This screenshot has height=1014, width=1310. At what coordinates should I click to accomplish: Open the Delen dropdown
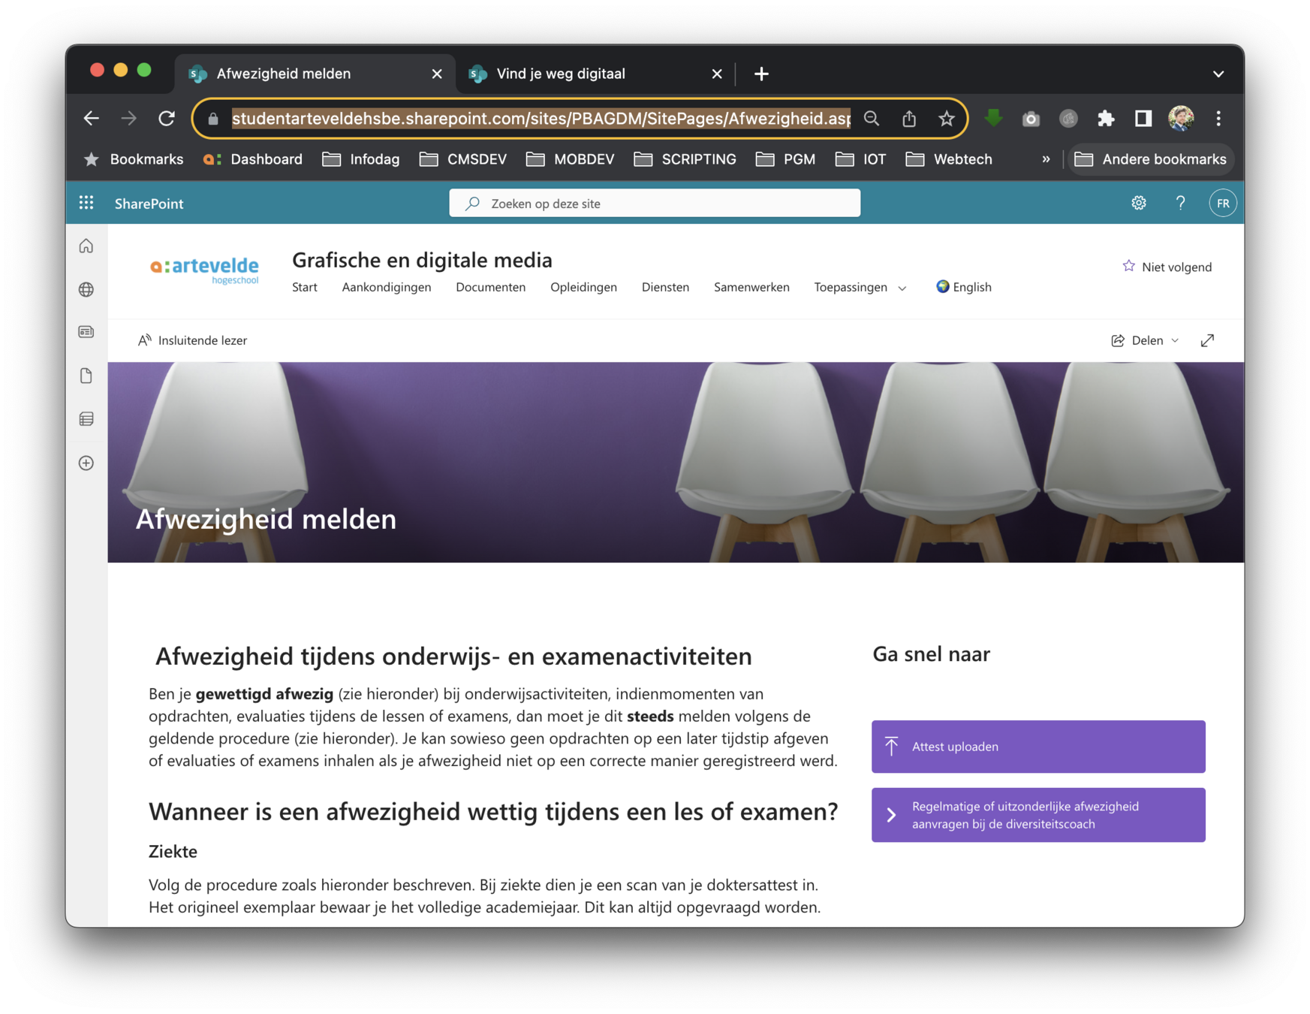[1145, 340]
